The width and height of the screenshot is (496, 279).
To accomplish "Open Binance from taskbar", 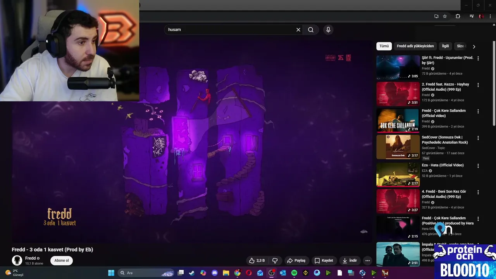I will pyautogui.click(x=306, y=273).
